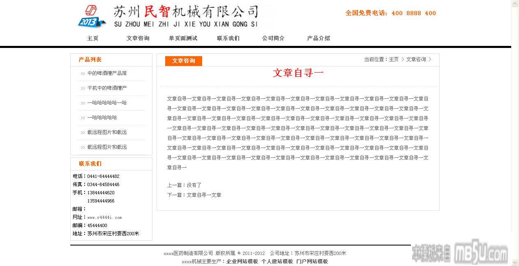Open 产品介绍 navigation item
Screen dimensions: 519x266
(x=318, y=38)
